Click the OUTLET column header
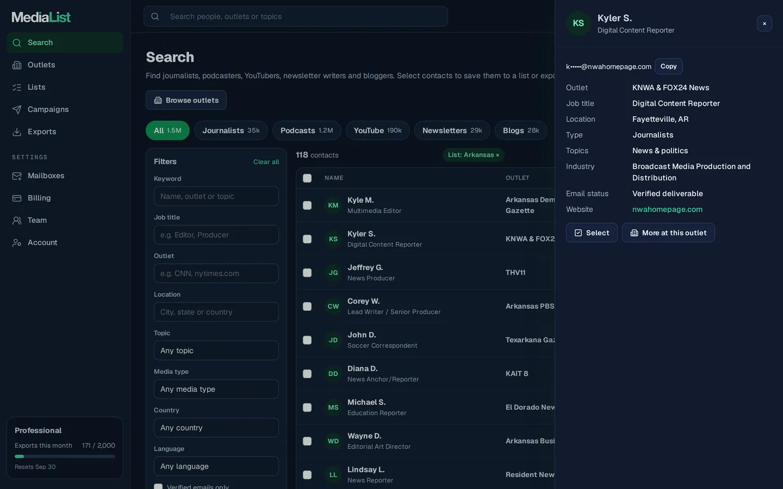 pos(518,178)
